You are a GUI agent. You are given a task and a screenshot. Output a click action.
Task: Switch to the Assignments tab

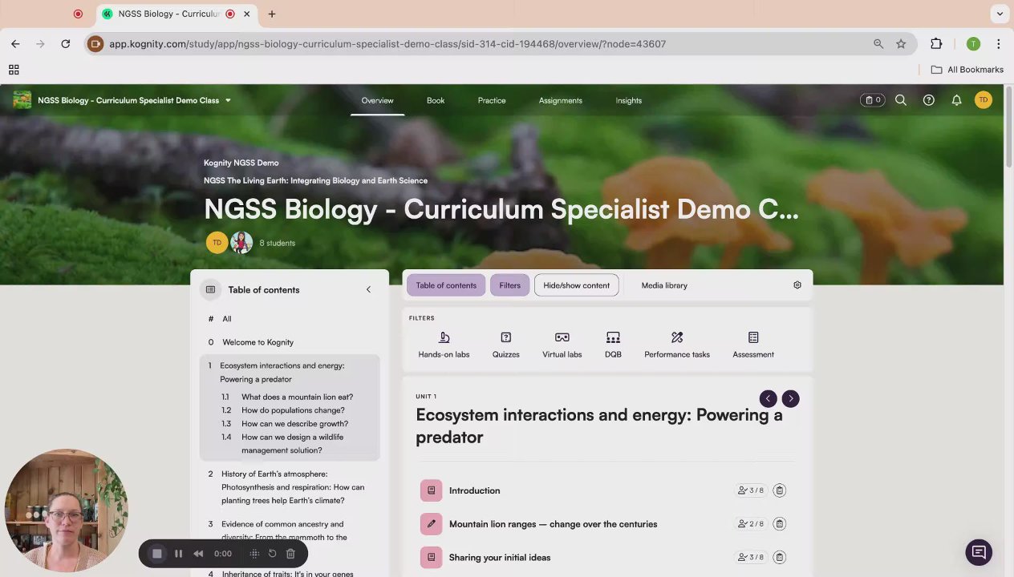[x=561, y=100]
